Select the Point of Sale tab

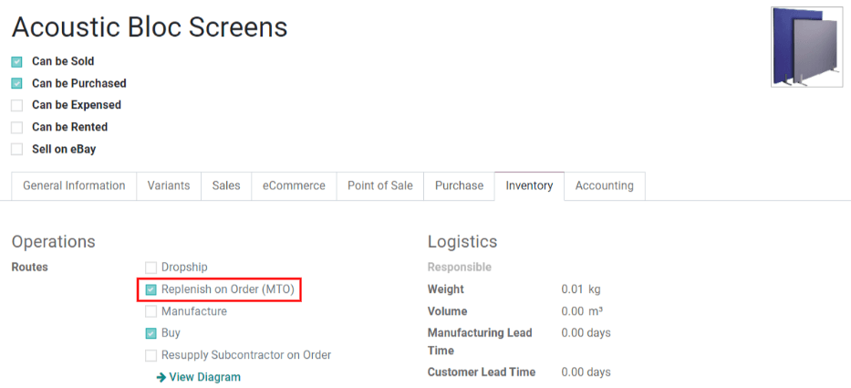click(379, 185)
